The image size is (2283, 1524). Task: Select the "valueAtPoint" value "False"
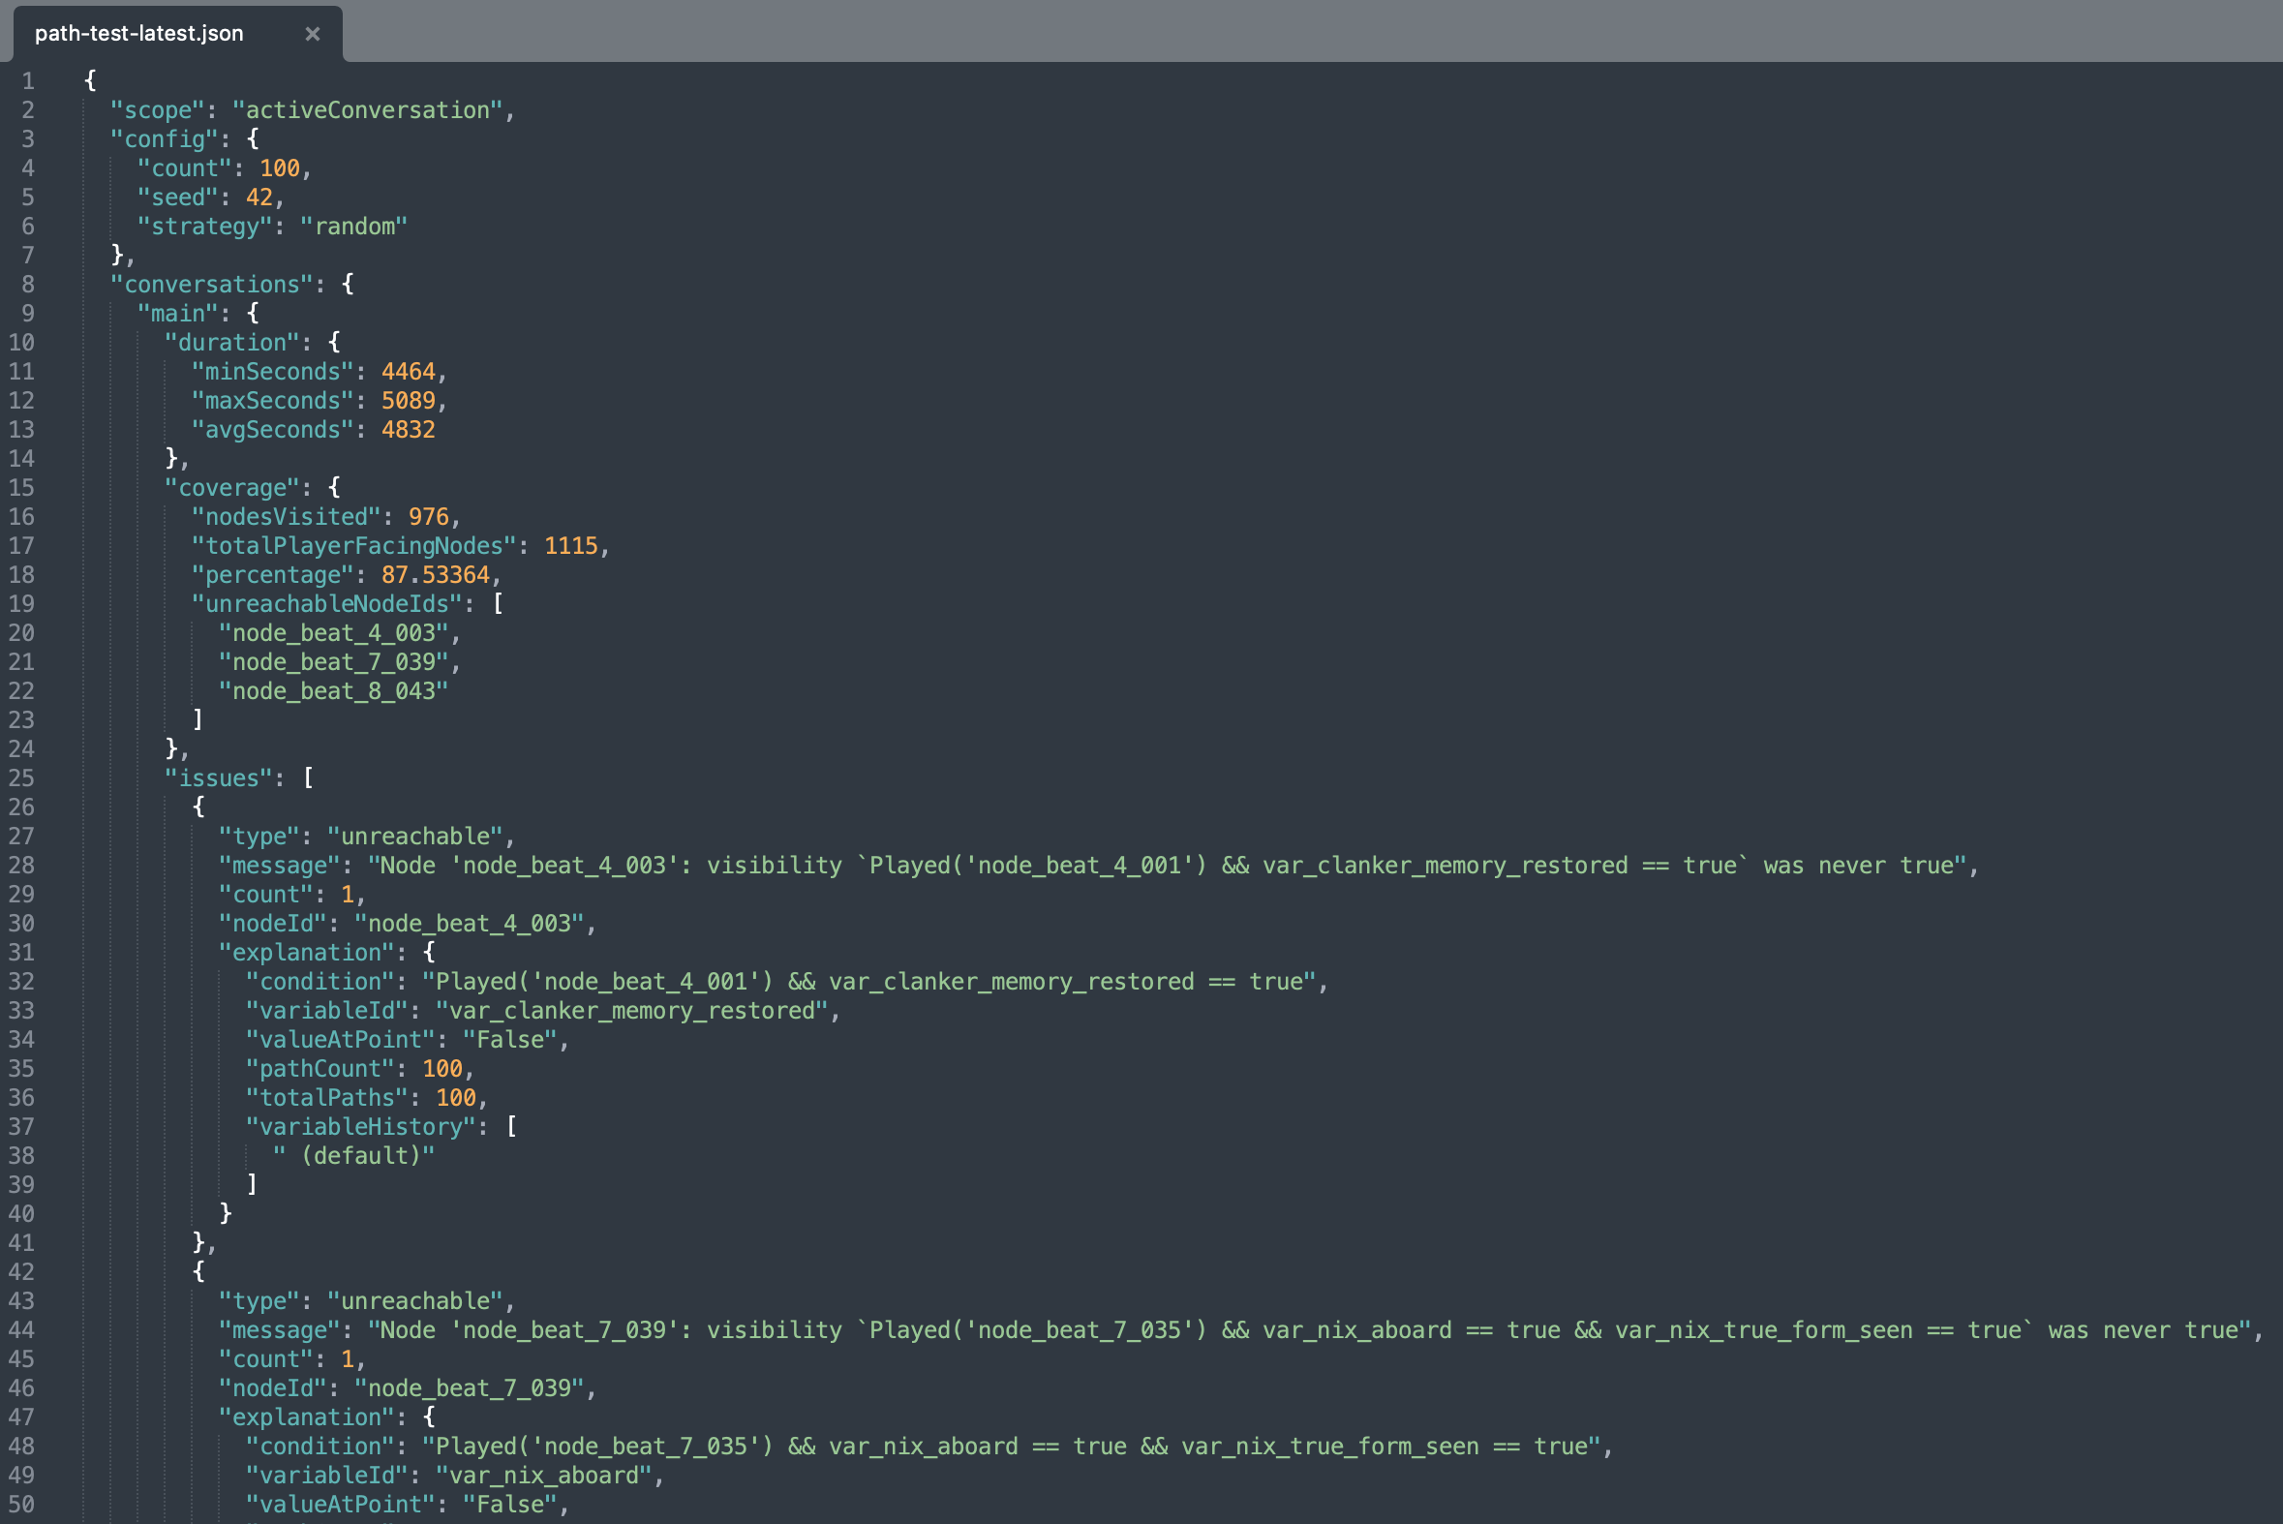[512, 1039]
